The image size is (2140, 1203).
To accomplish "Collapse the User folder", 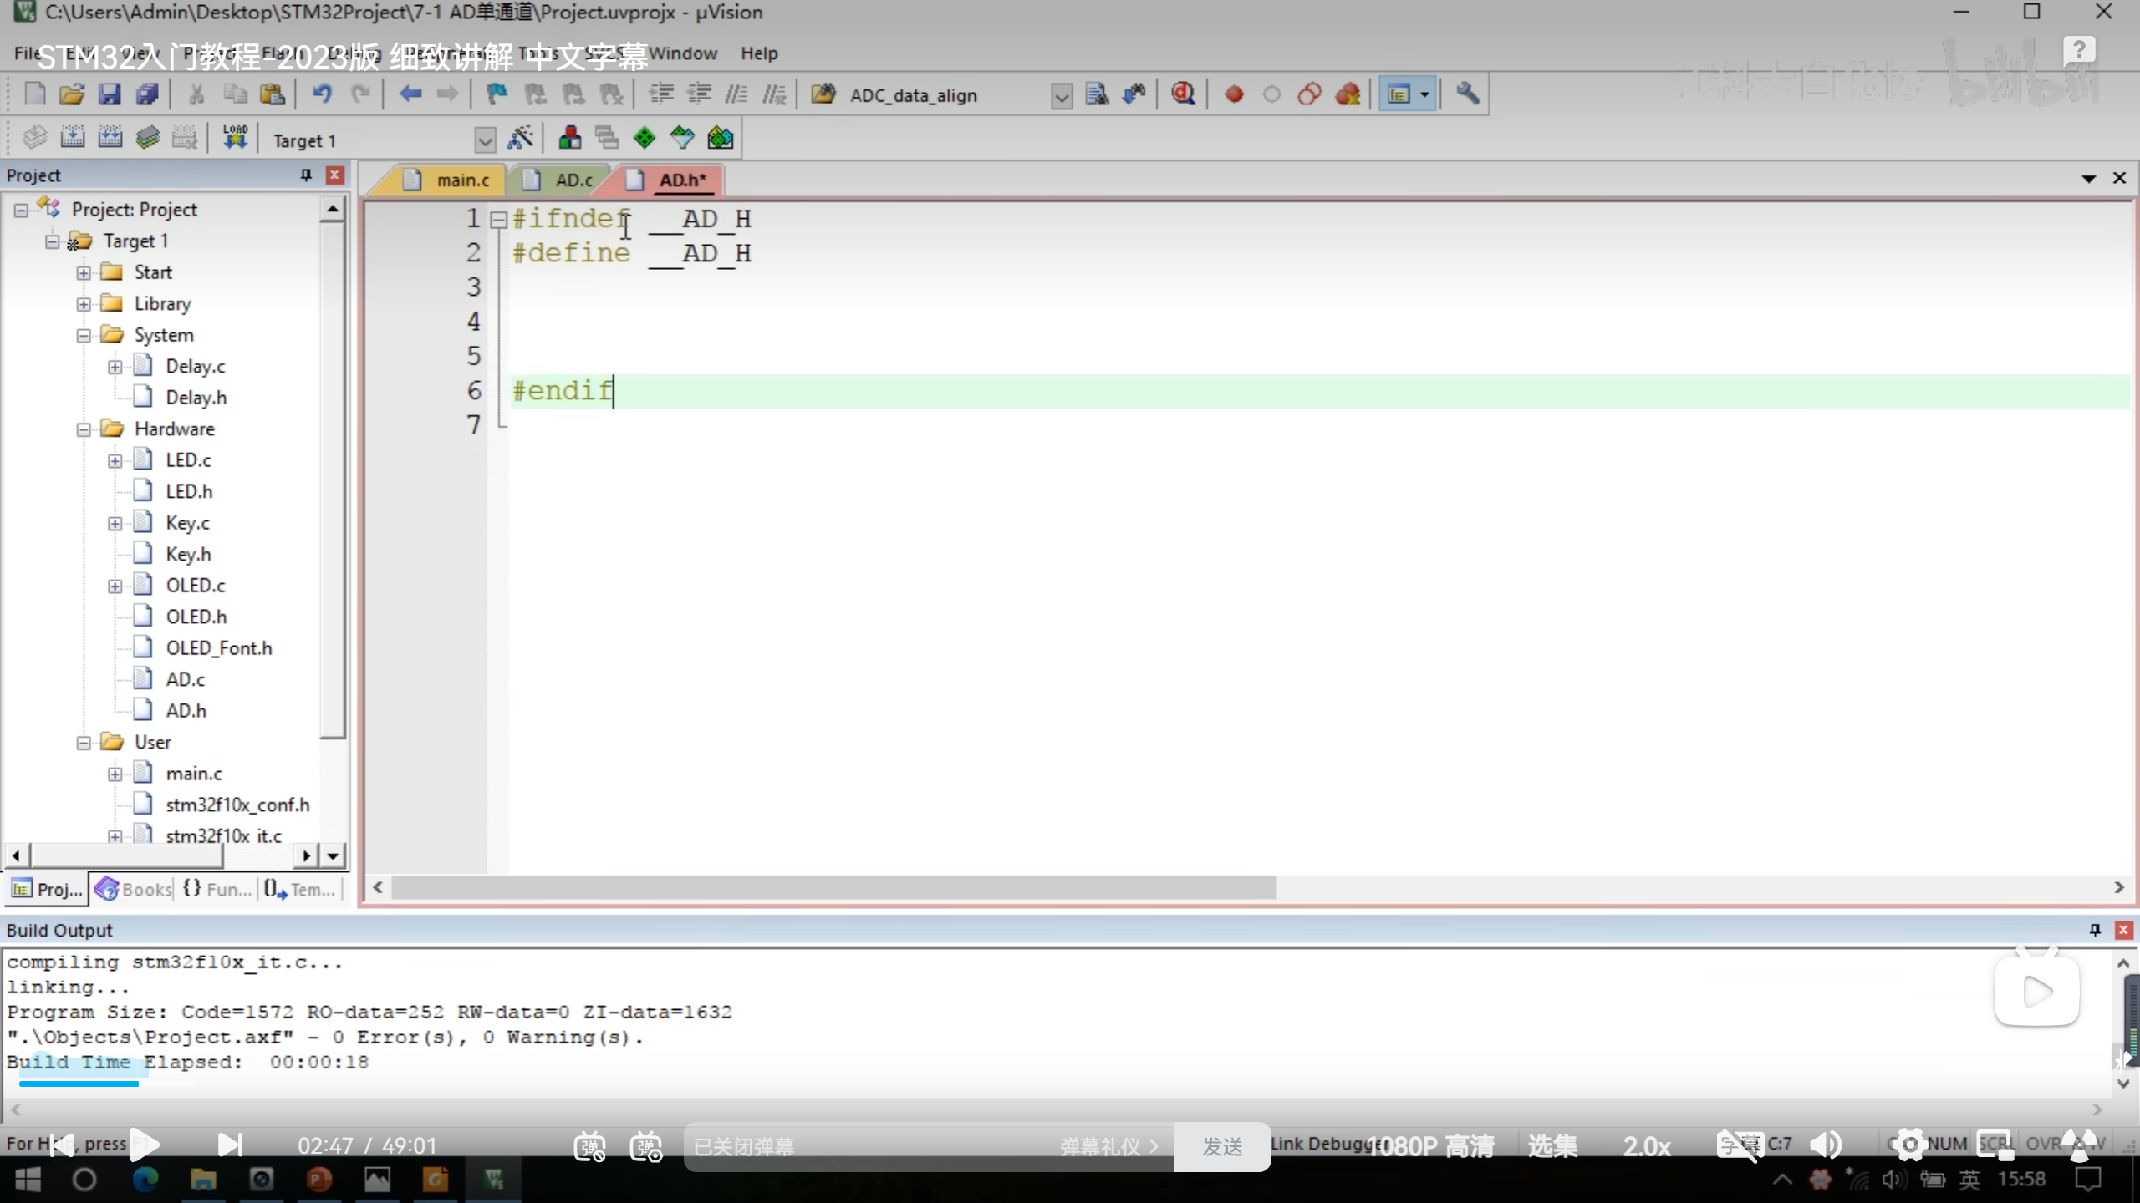I will click(x=84, y=743).
